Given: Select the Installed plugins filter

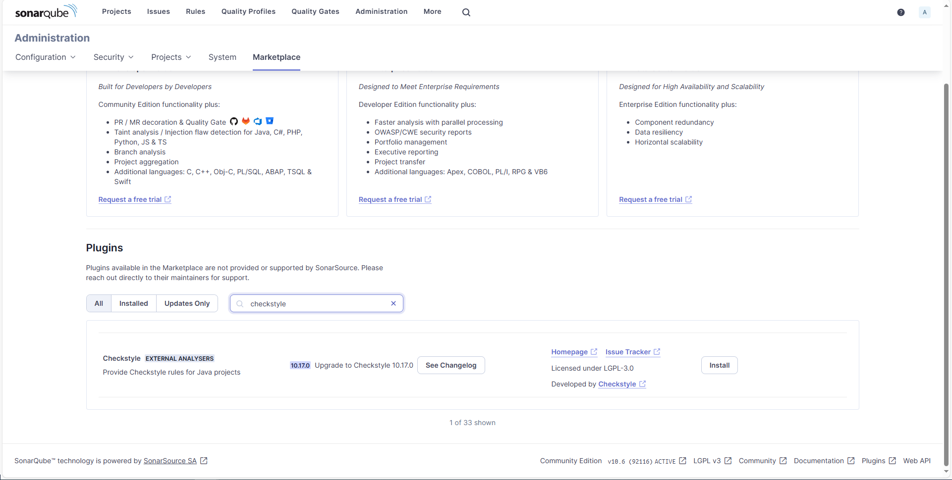Looking at the screenshot, I should (134, 303).
